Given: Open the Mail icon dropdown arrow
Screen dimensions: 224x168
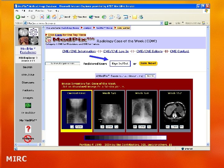Looking at the screenshot, I should (114, 17).
